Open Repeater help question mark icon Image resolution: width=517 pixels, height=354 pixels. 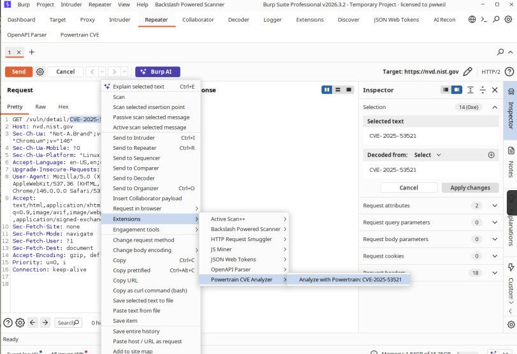pyautogui.click(x=509, y=71)
